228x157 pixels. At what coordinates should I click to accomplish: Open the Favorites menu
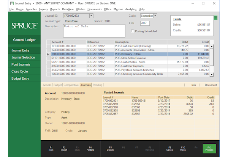click(31, 9)
